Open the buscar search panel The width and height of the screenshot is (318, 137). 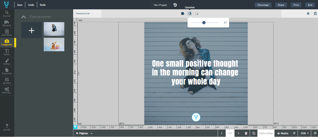coord(7,14)
